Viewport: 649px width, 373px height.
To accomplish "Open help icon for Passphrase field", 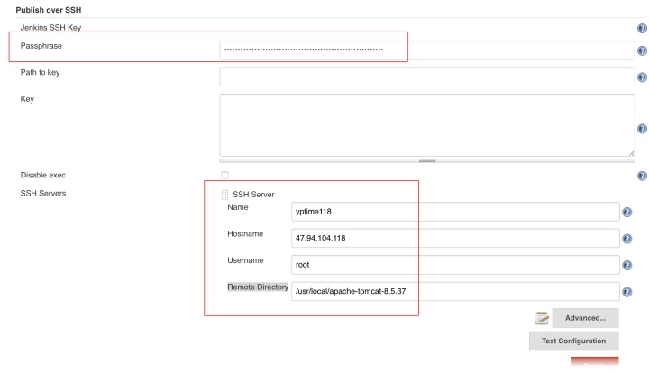I will click(642, 50).
